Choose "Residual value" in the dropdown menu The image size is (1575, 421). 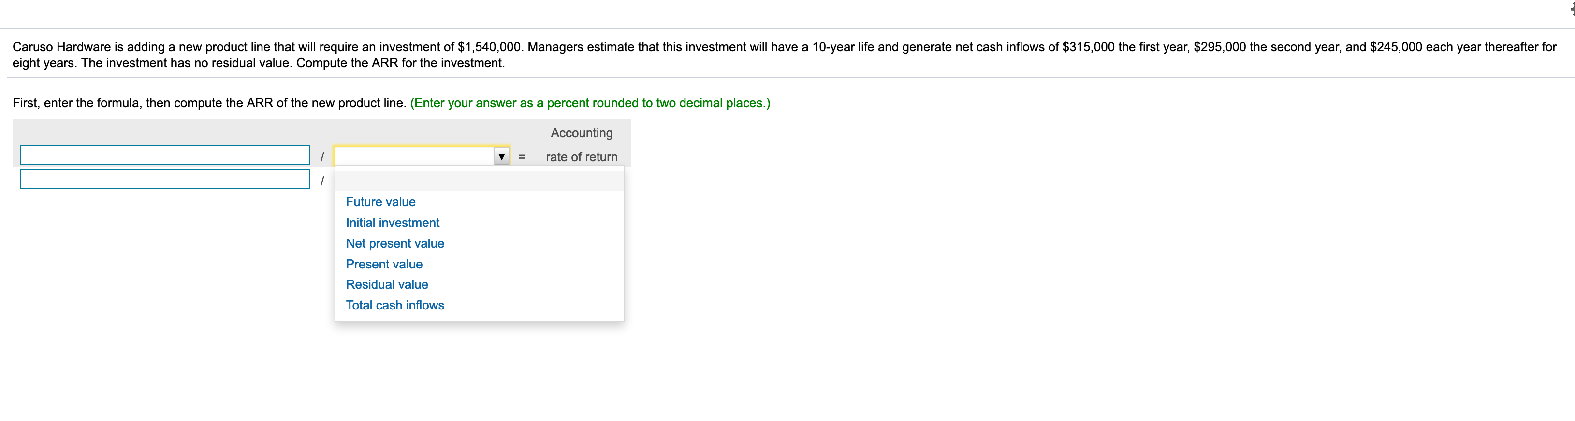point(387,284)
